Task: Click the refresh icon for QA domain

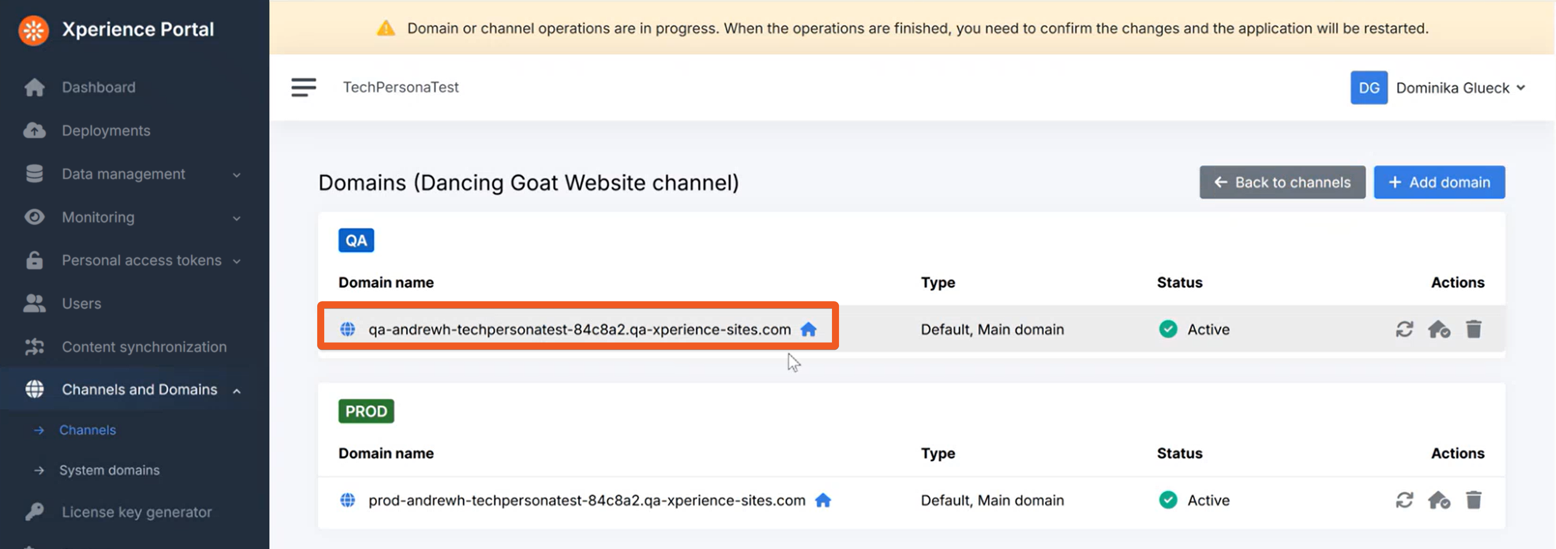Action: [1404, 330]
